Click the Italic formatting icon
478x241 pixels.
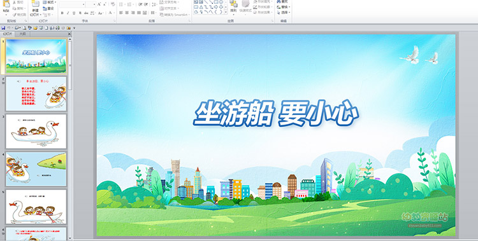click(68, 13)
